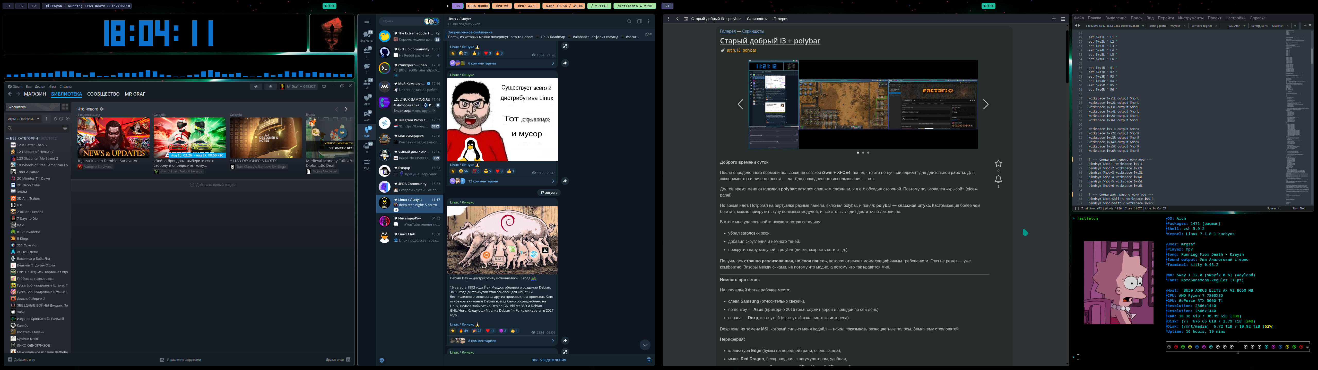Open three-dot menu in Галерея browser header
Screen dimensions: 1318x370
(669, 19)
